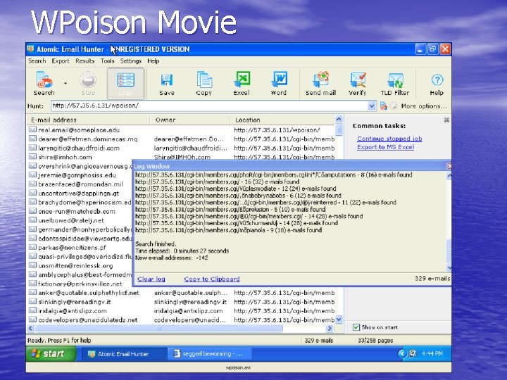Click Atomic Email Hunter taskbar button

coord(123,354)
